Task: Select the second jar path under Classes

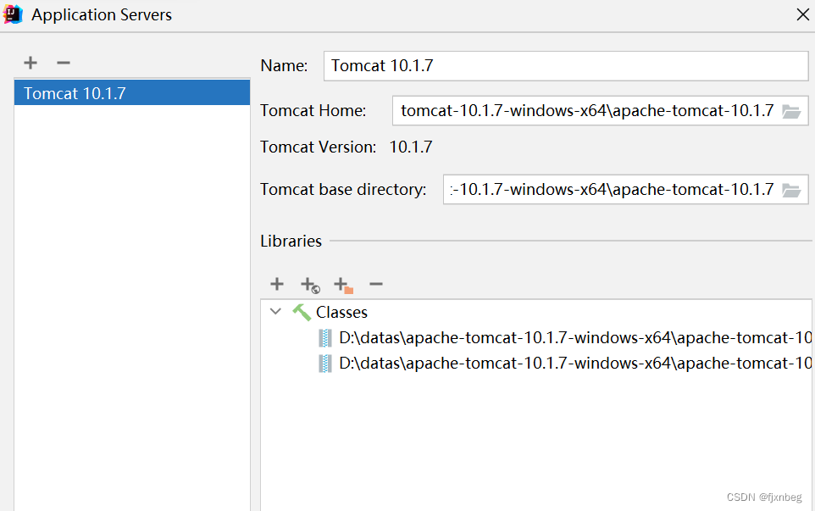Action: click(575, 363)
